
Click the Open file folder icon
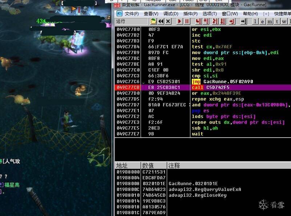(153, 21)
